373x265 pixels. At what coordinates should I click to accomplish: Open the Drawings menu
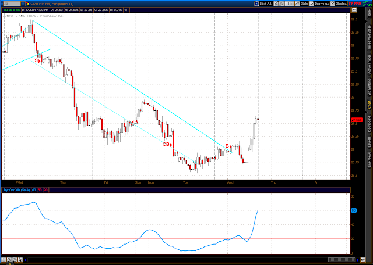pyautogui.click(x=319, y=3)
